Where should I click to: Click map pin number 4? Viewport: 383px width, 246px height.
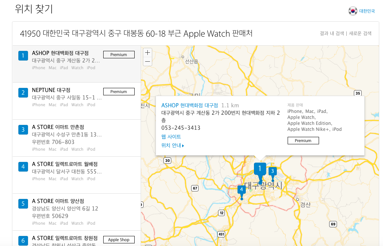click(242, 190)
